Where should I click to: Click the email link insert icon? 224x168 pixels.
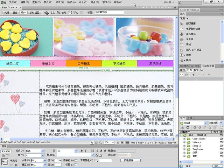[182, 29]
